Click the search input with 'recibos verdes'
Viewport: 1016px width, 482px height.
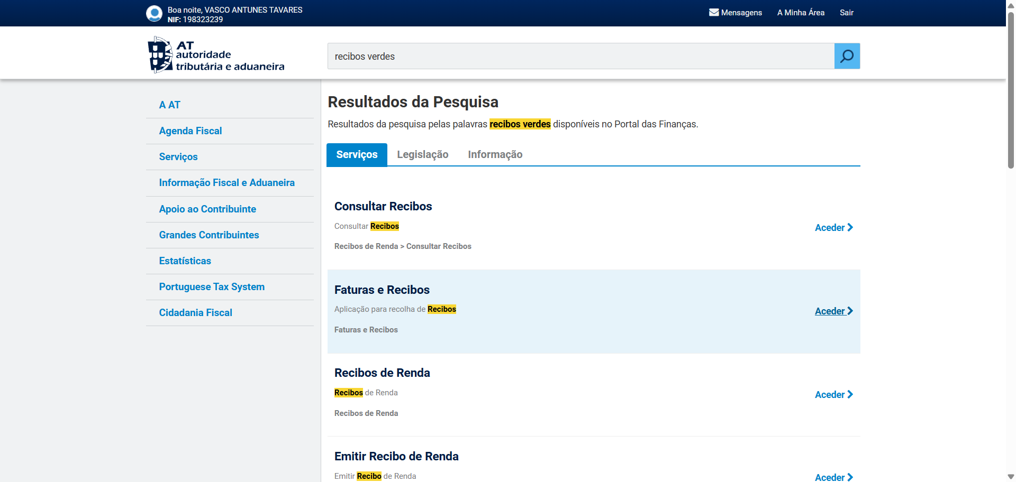[581, 56]
